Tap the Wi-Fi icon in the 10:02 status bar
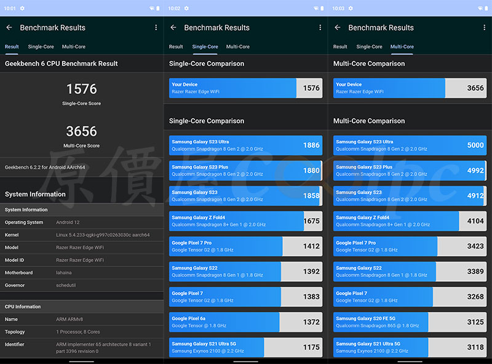This screenshot has height=364, width=492. (x=316, y=9)
